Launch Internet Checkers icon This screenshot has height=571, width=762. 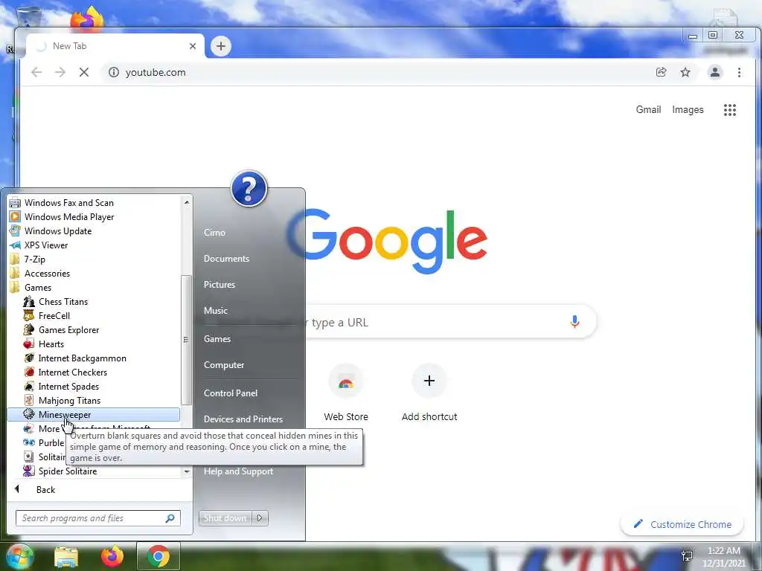click(29, 372)
